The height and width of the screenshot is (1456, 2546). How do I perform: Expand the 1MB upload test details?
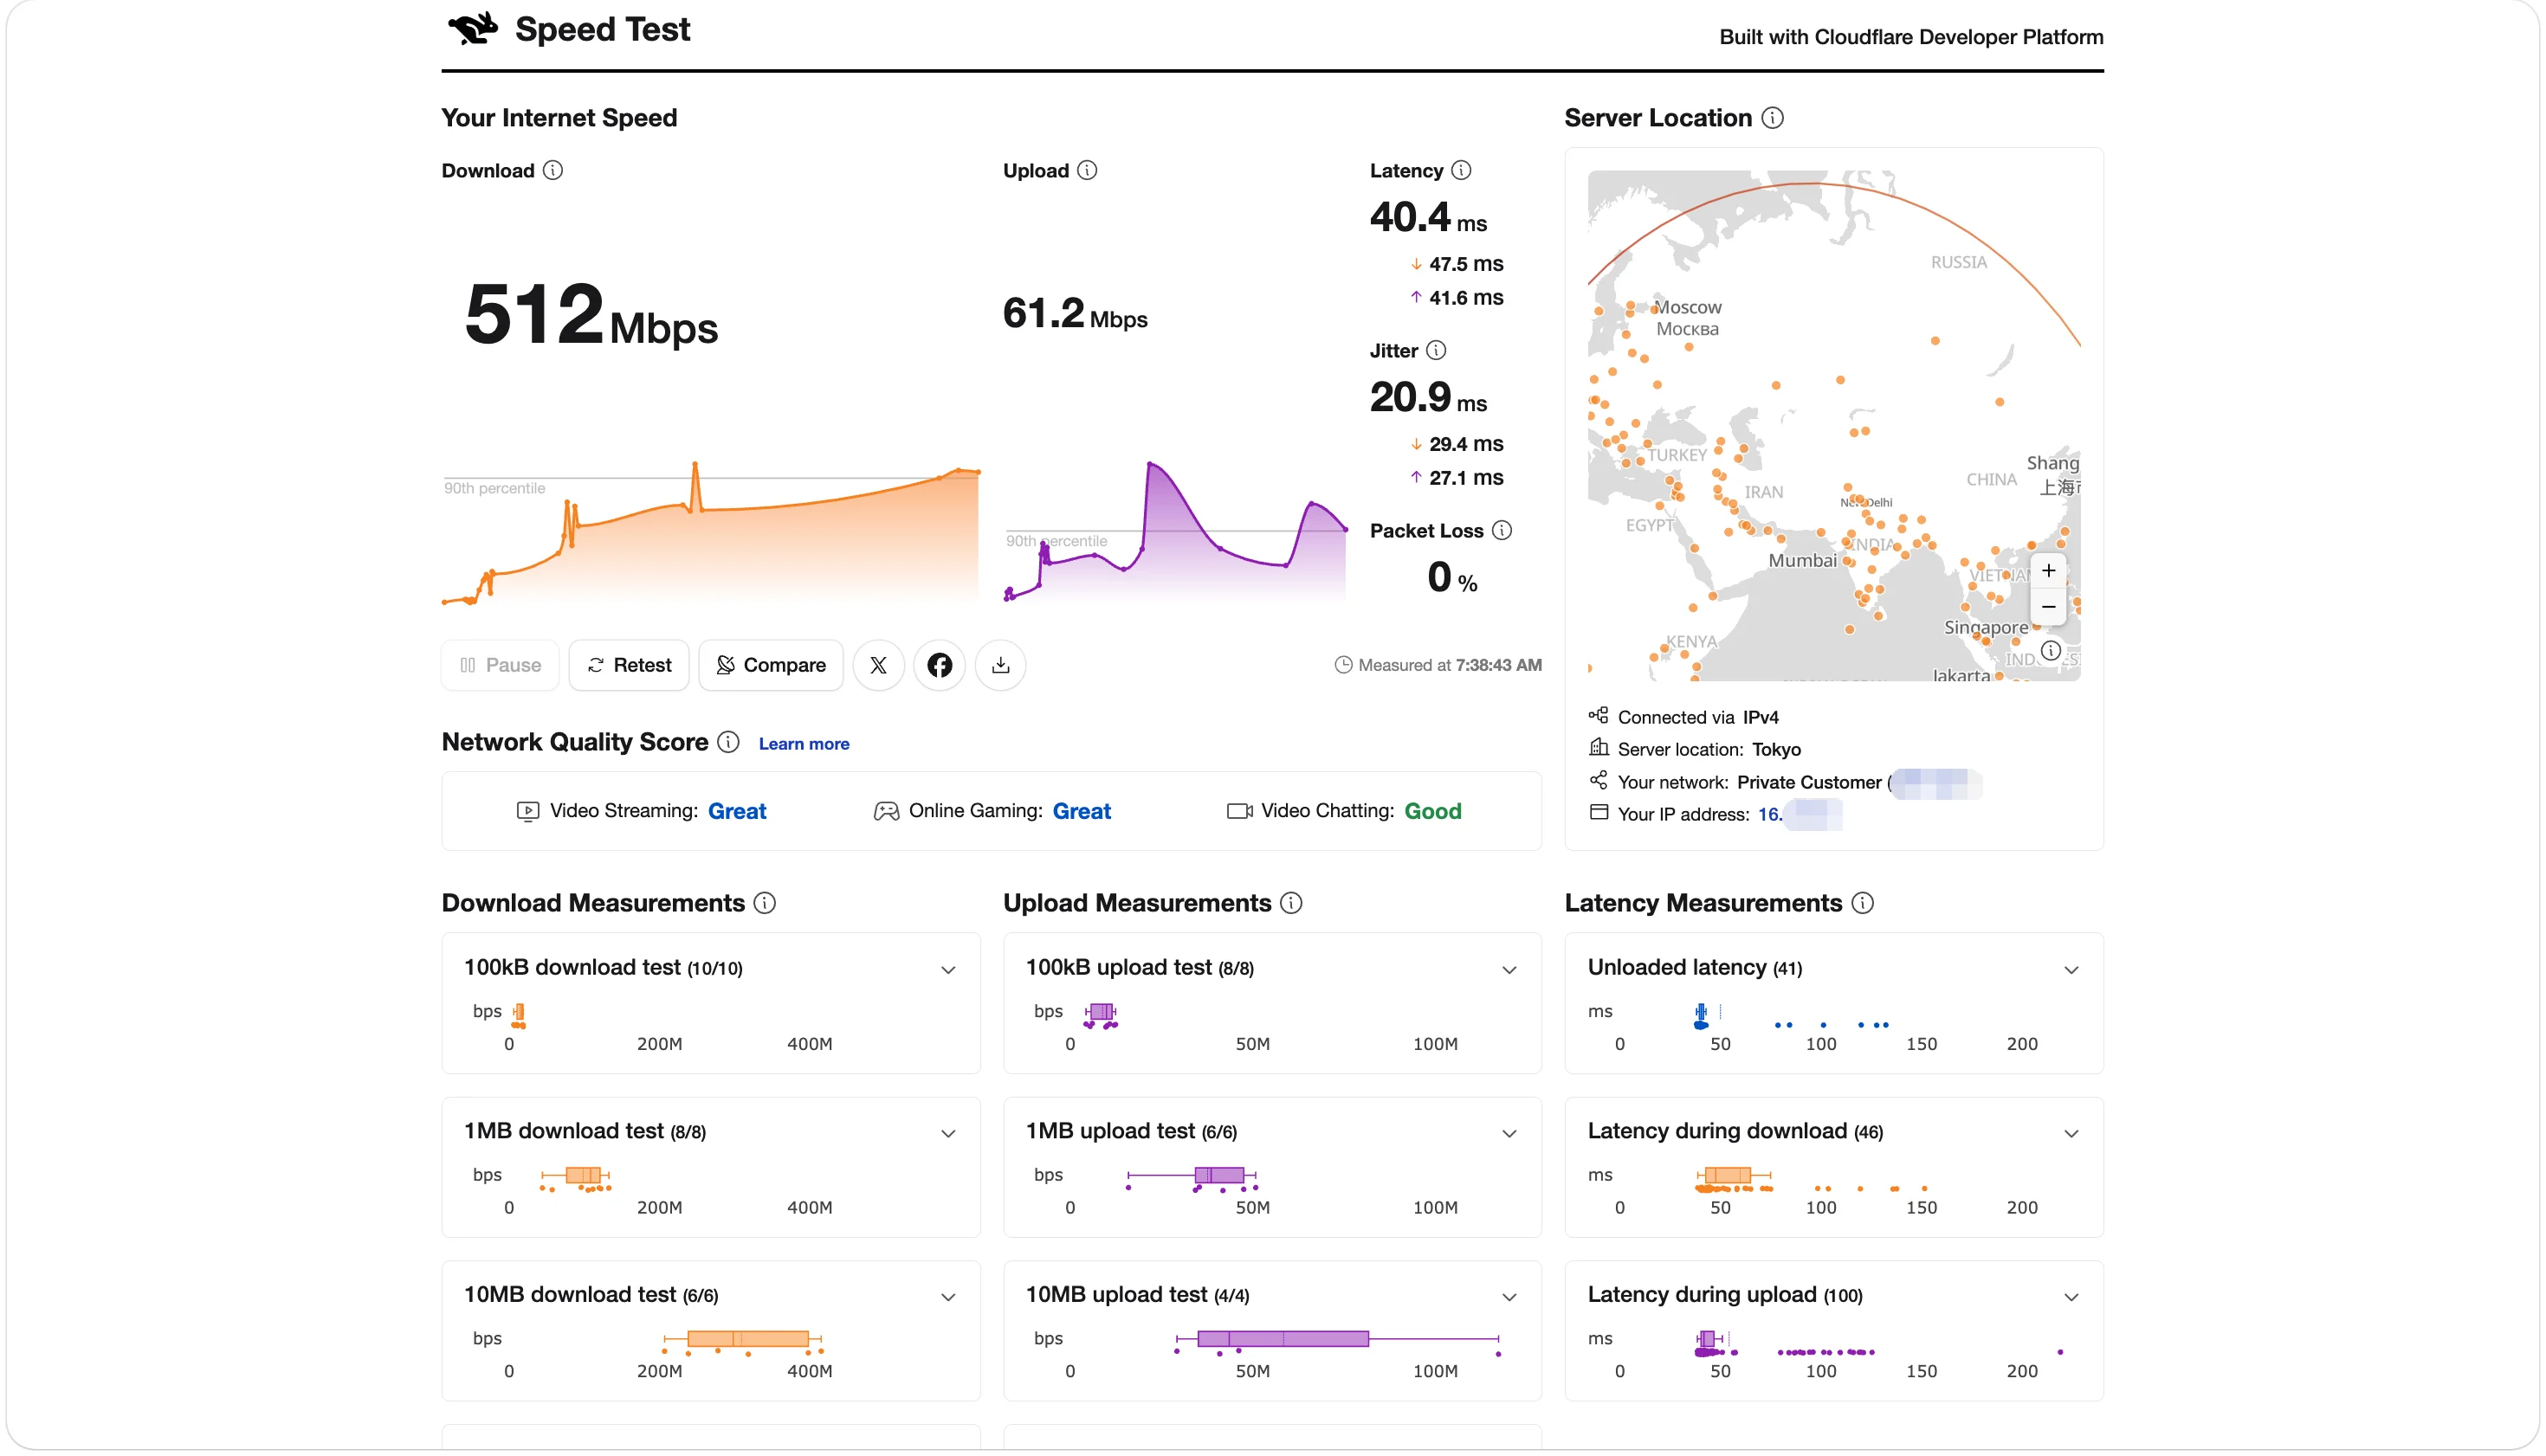pos(1509,1134)
